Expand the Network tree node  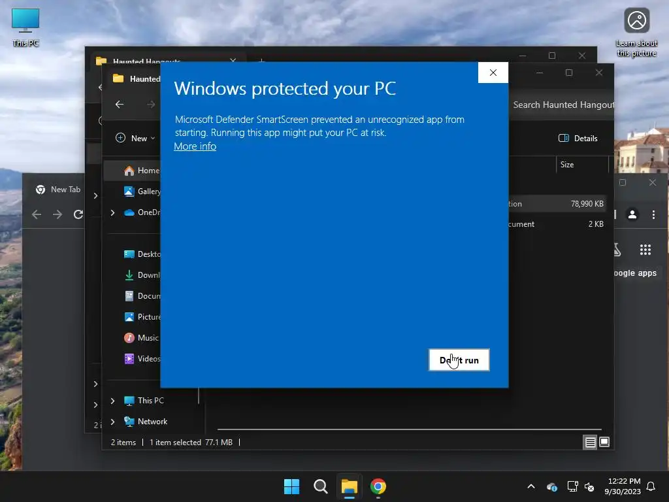click(x=112, y=422)
